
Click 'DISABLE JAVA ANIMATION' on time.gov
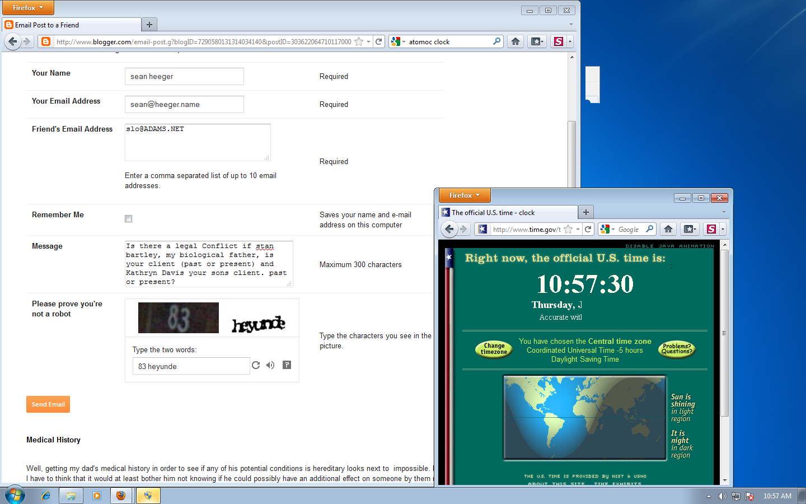(669, 246)
